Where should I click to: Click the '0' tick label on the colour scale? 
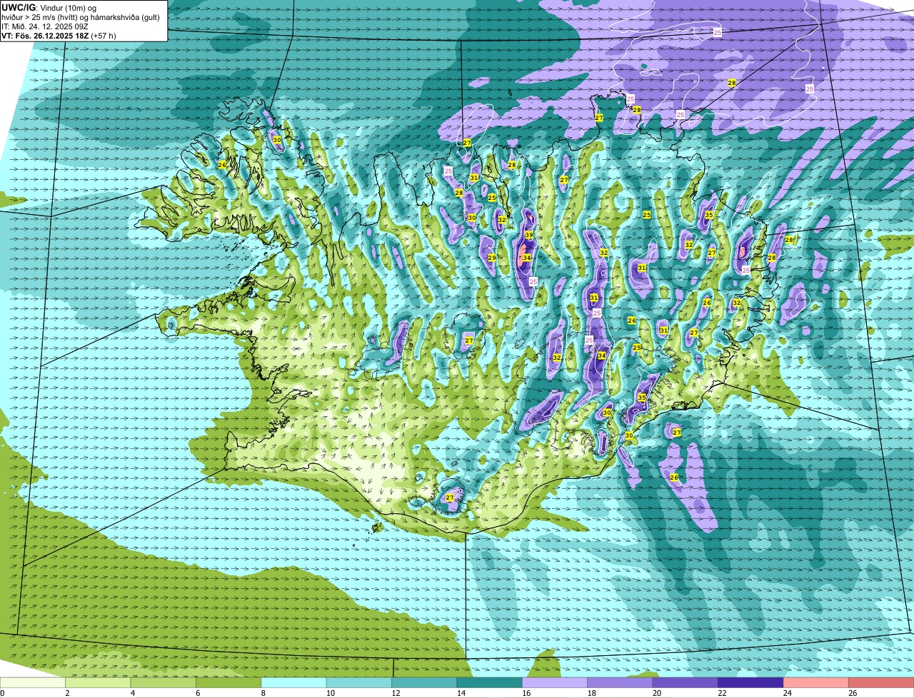[3, 693]
